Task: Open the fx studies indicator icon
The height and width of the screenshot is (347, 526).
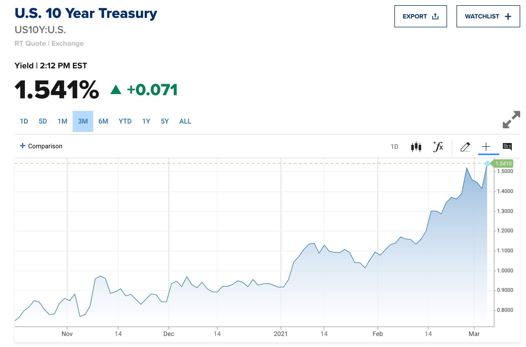Action: 438,147
